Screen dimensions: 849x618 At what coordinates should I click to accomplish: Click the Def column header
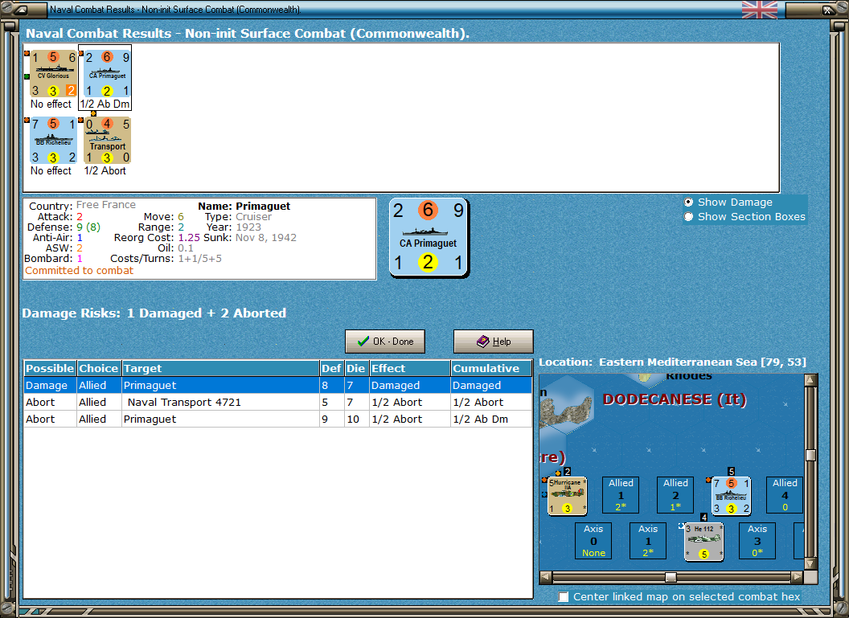point(331,368)
